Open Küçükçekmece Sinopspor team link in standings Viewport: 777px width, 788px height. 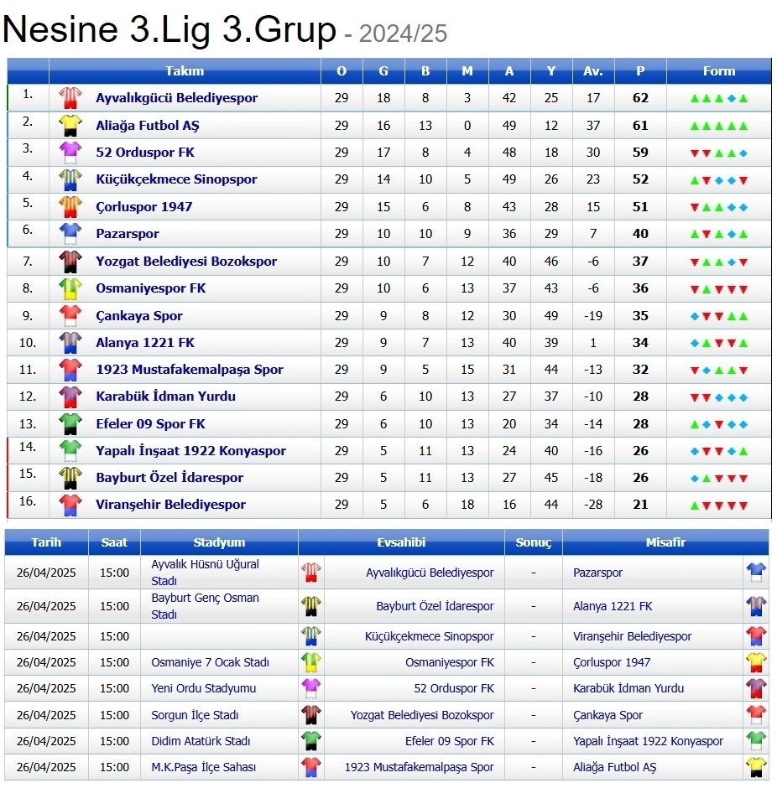tap(176, 179)
